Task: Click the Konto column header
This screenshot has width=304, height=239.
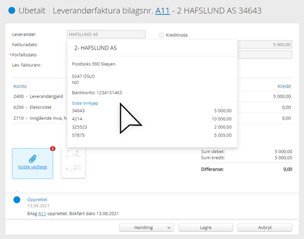Action: (x=20, y=86)
